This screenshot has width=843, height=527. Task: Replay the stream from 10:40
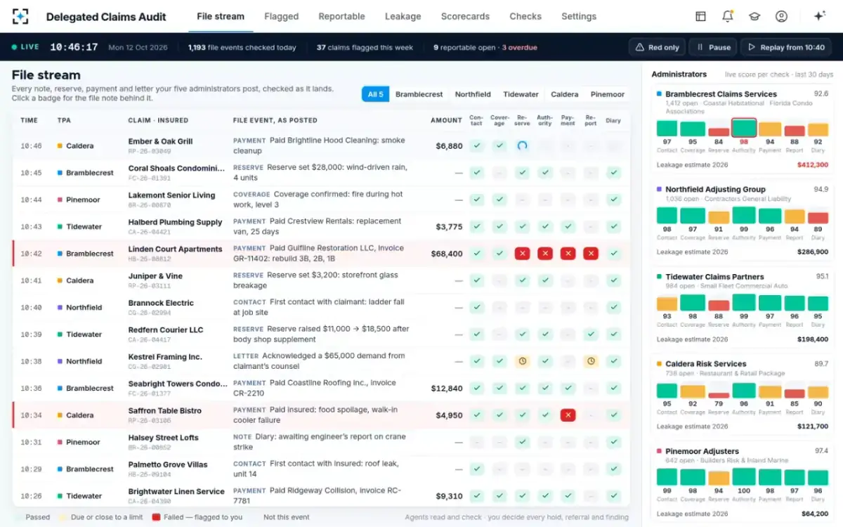[x=786, y=47]
